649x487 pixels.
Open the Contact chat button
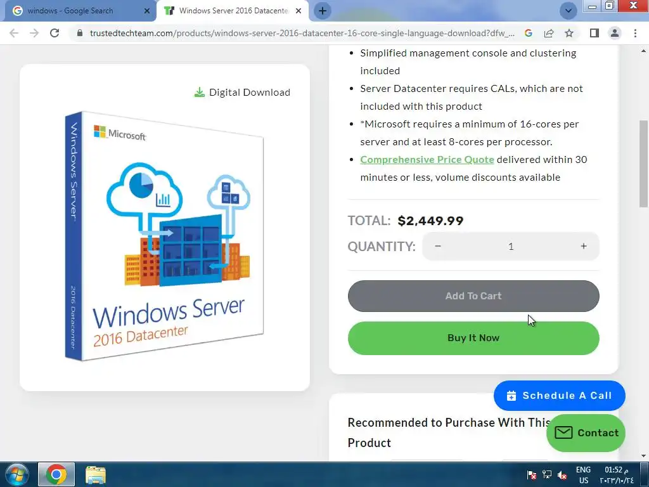[586, 433]
